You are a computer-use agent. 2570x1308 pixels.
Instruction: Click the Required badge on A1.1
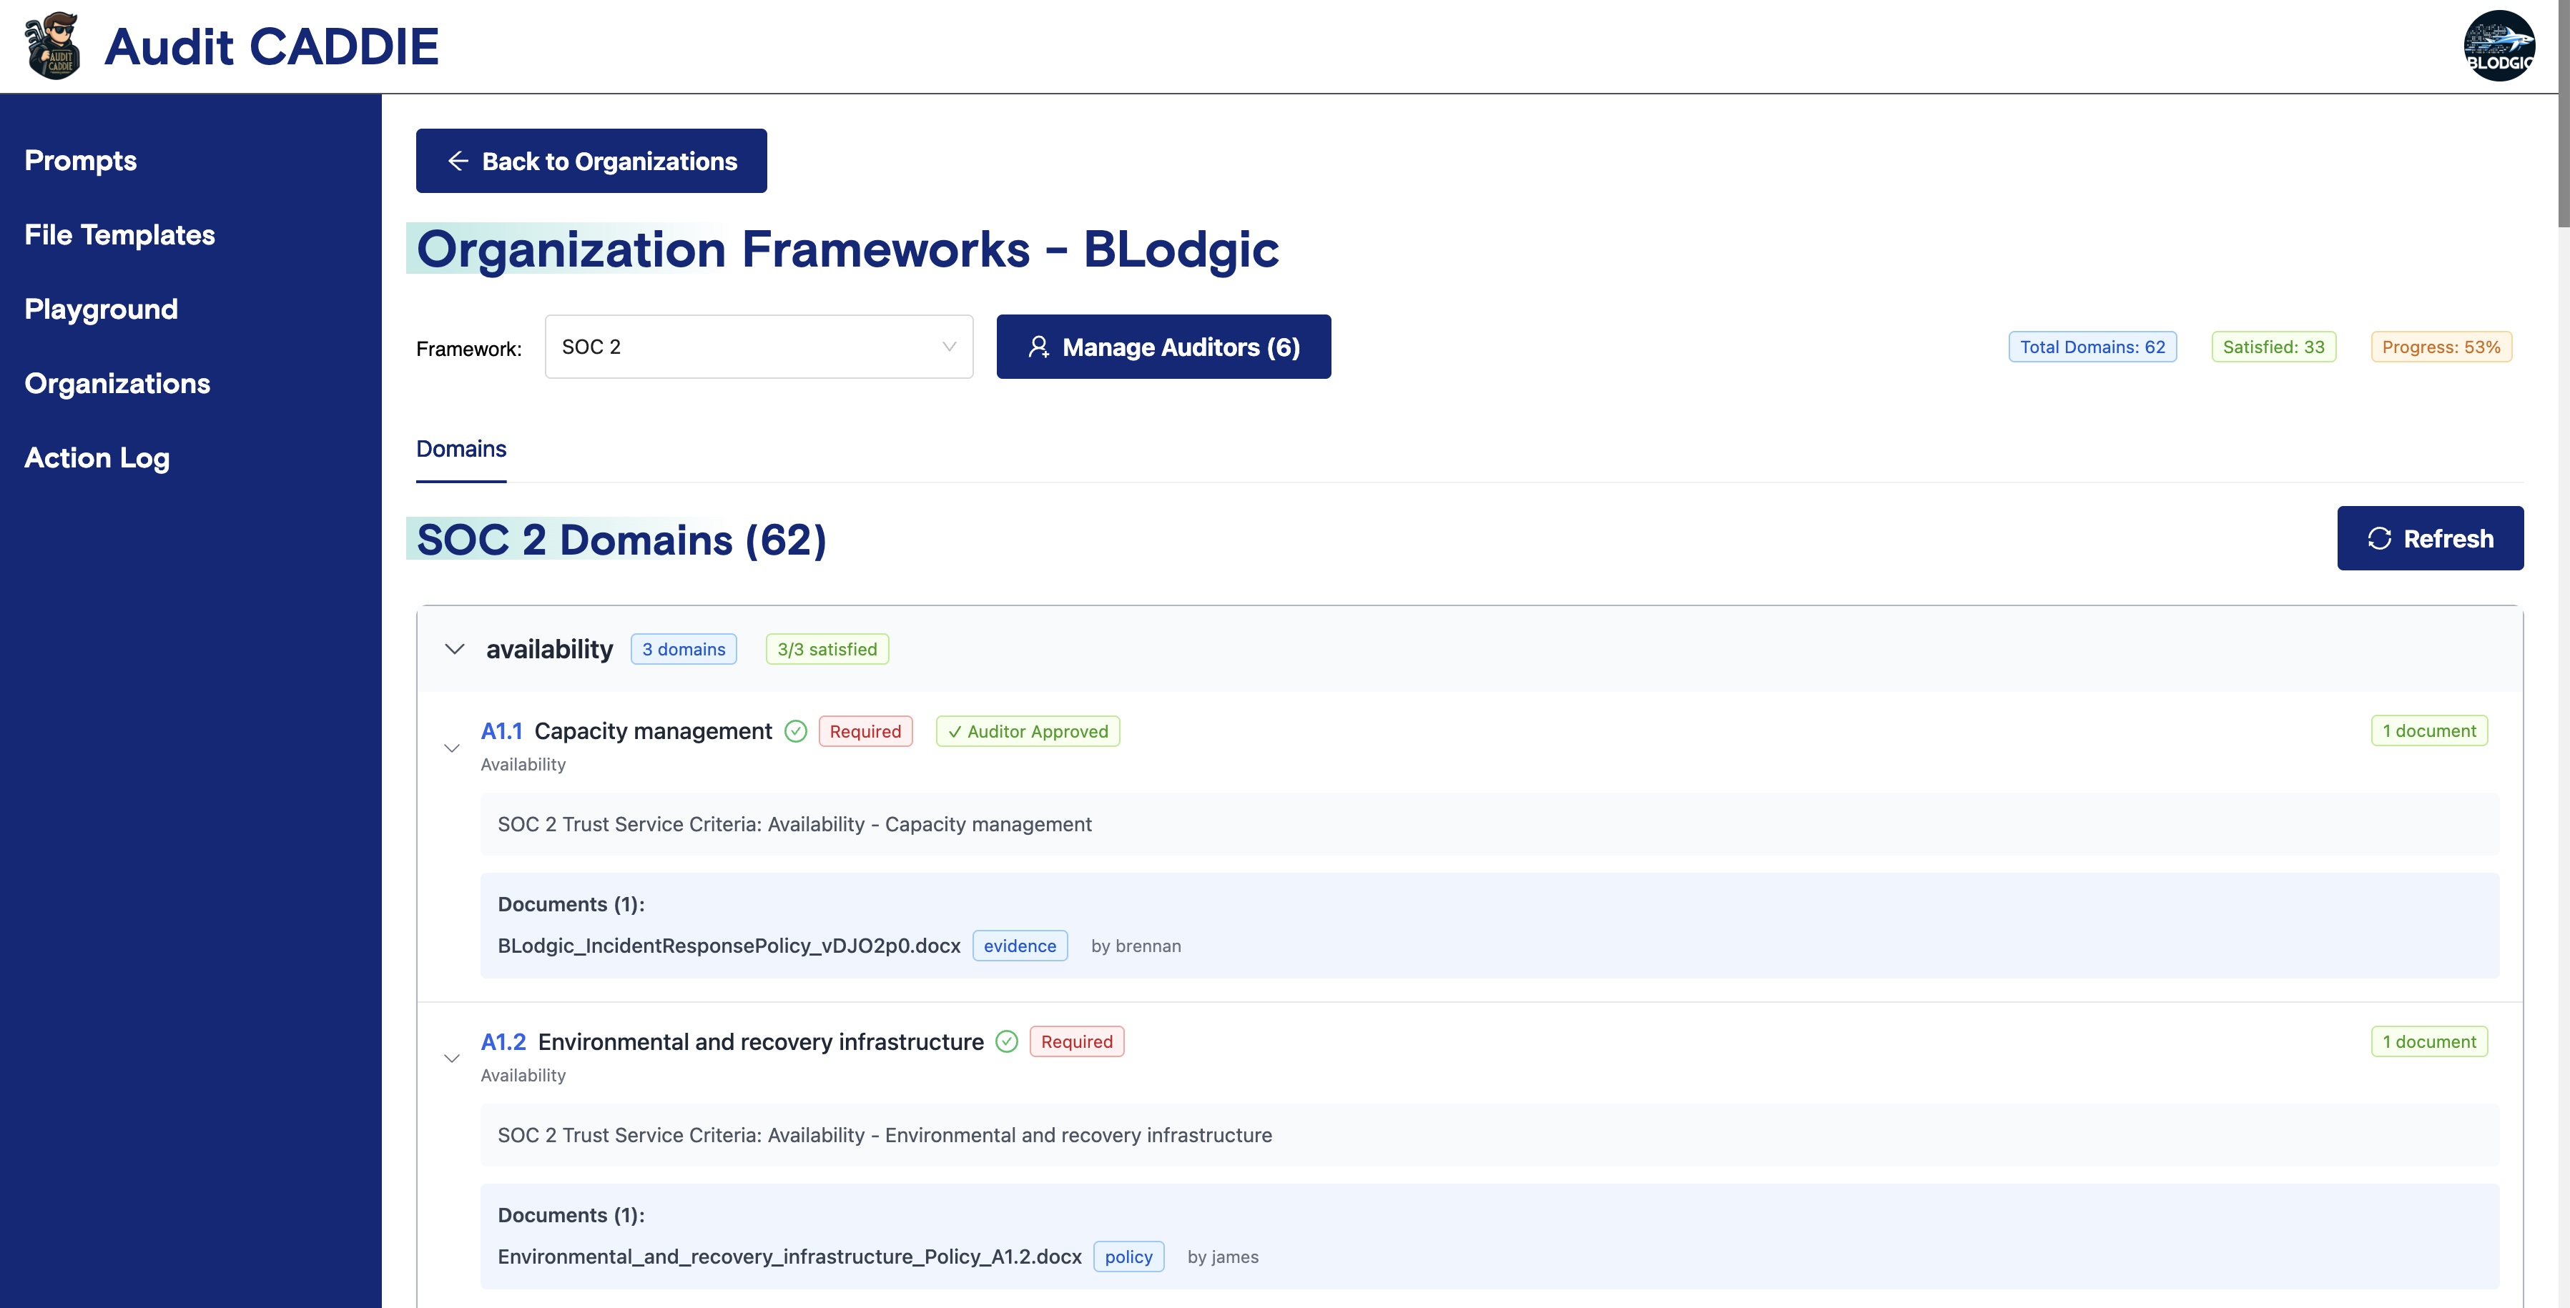[865, 730]
